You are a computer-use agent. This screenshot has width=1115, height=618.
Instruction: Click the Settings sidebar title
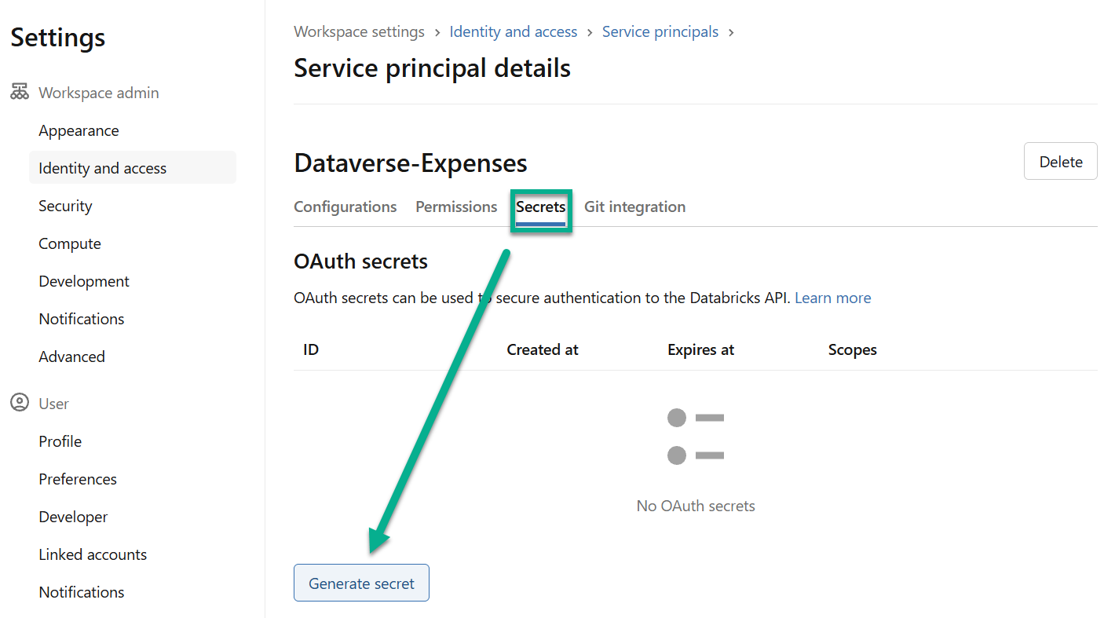click(x=57, y=37)
